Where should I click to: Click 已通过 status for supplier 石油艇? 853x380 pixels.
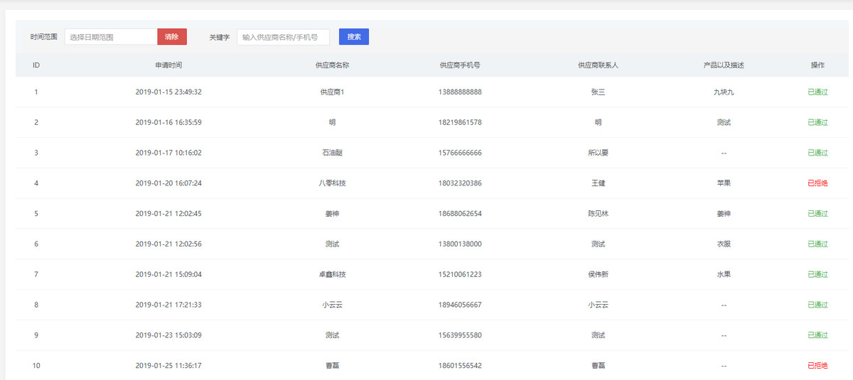point(817,153)
